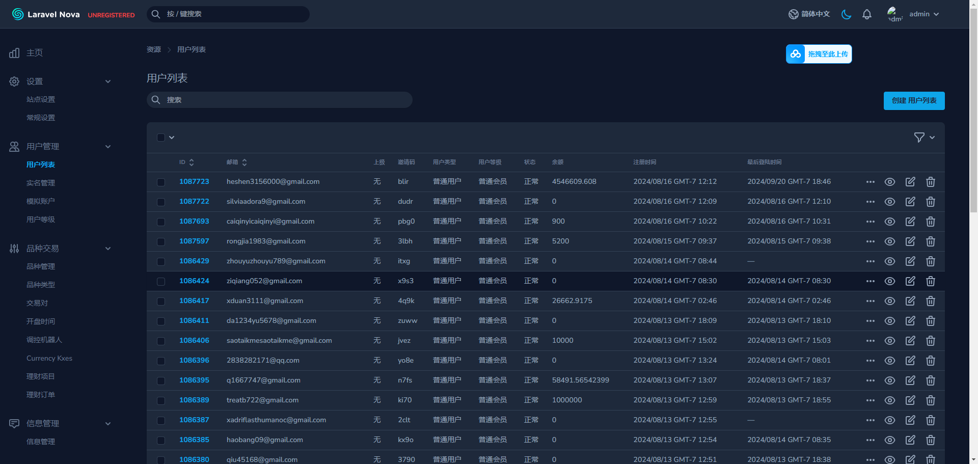
Task: Click the 用户列表 search field
Action: pos(285,100)
